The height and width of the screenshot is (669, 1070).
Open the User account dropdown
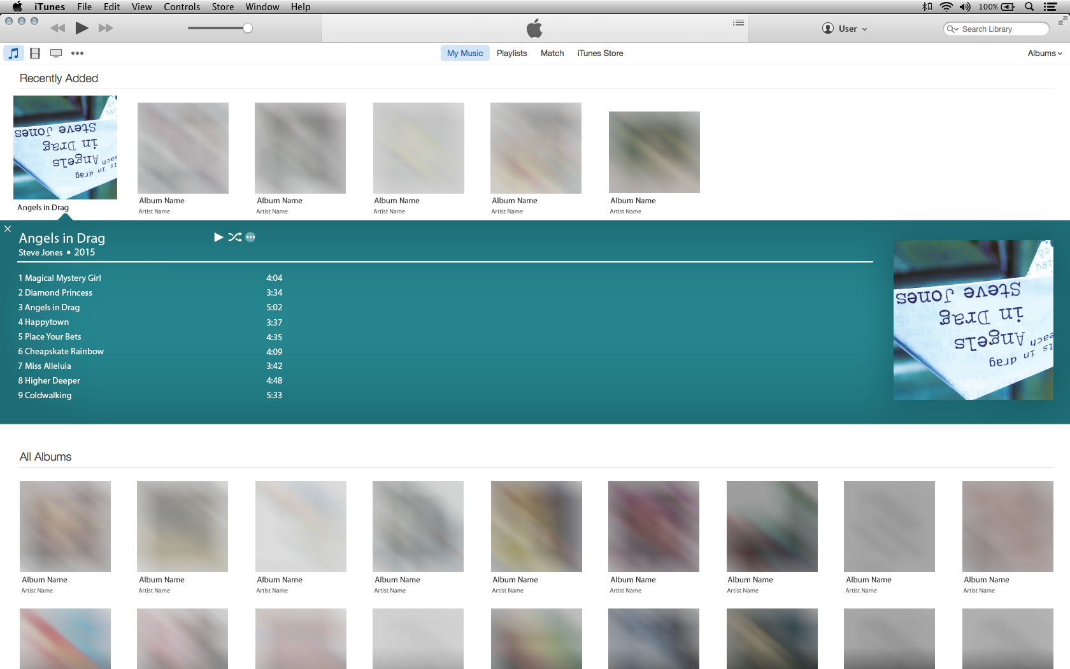[845, 29]
